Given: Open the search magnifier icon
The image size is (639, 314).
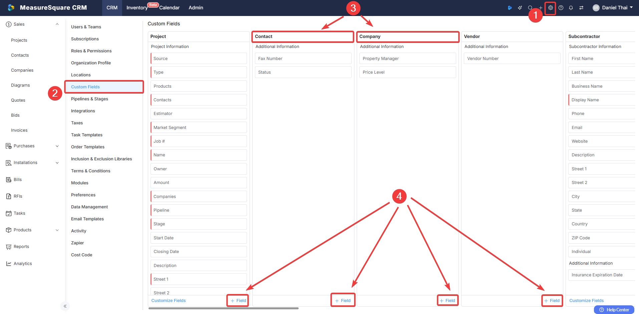Looking at the screenshot, I should pos(530,8).
